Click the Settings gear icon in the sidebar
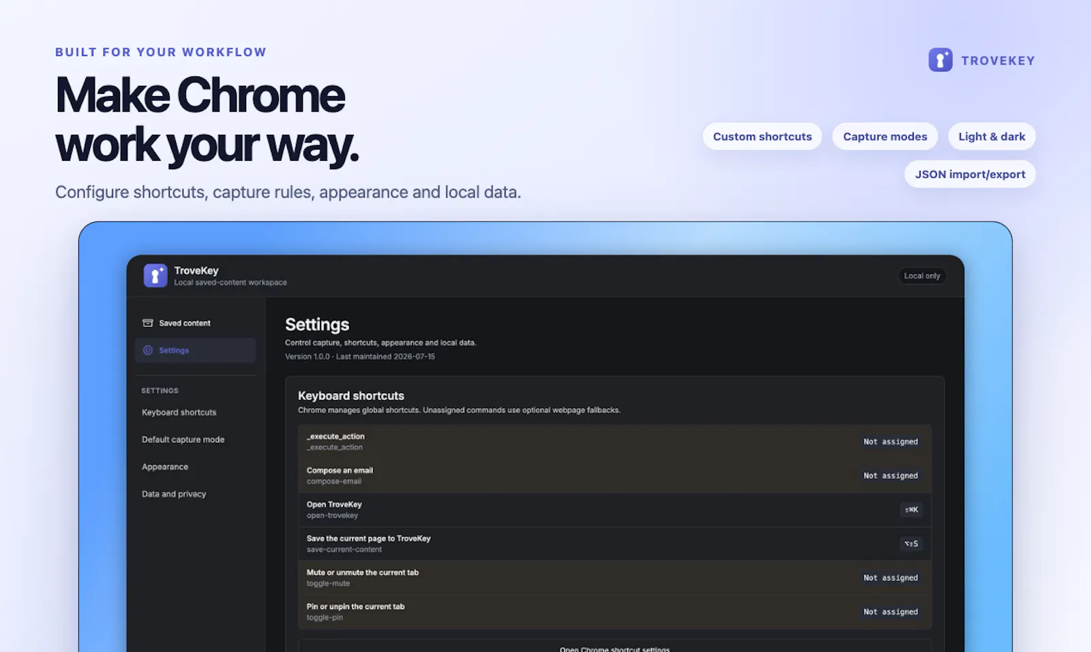This screenshot has height=652, width=1091. [147, 350]
